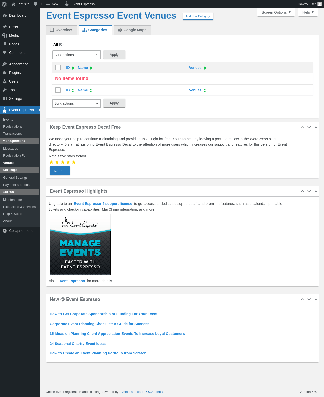Click the Collapse menu arrow icon
Image resolution: width=324 pixels, height=397 pixels.
[x=5, y=231]
